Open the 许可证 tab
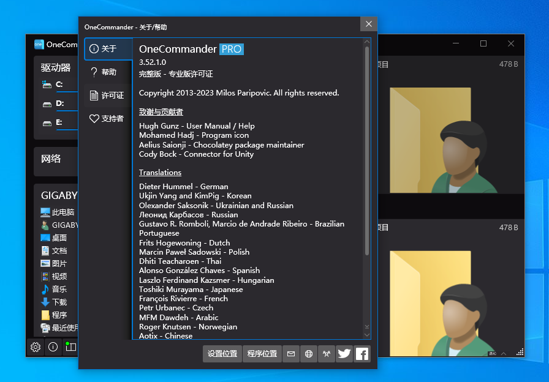The height and width of the screenshot is (382, 549). point(108,95)
